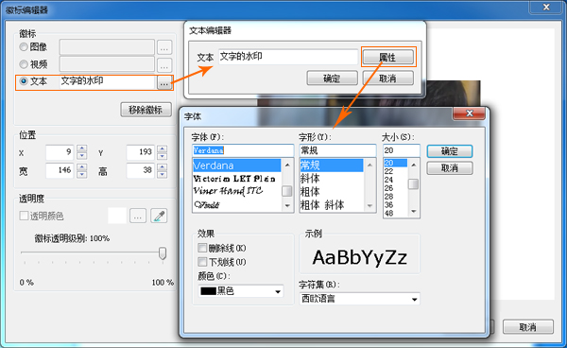This screenshot has width=567, height=348.
Task: Open transparent color picker ellipsis button
Action: pyautogui.click(x=137, y=217)
